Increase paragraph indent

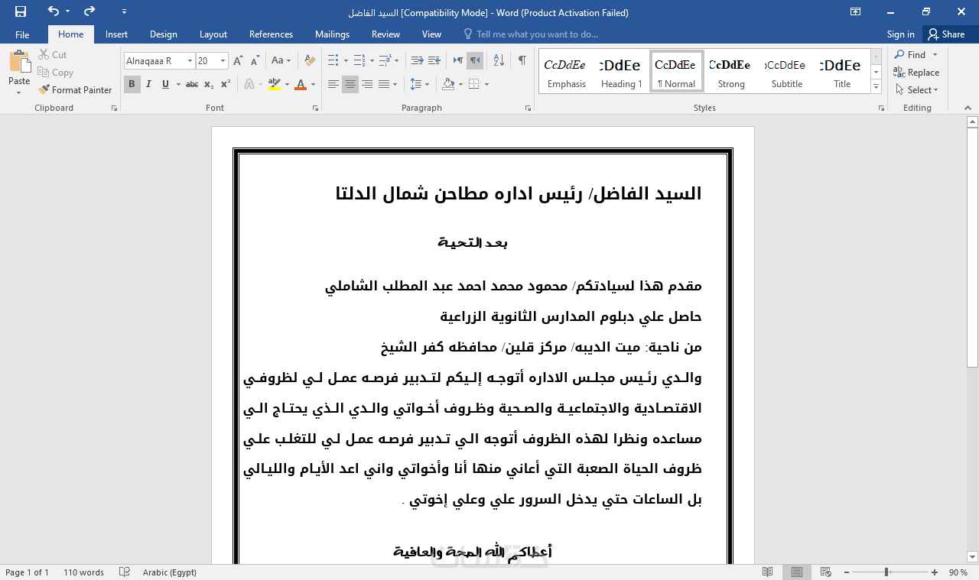pos(434,60)
